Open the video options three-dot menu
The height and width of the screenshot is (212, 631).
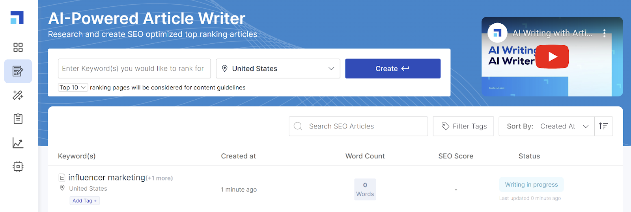[604, 33]
